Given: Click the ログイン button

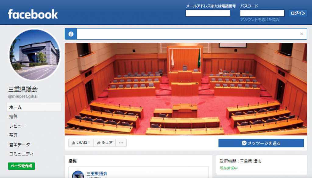Looking at the screenshot, I should pos(298,13).
